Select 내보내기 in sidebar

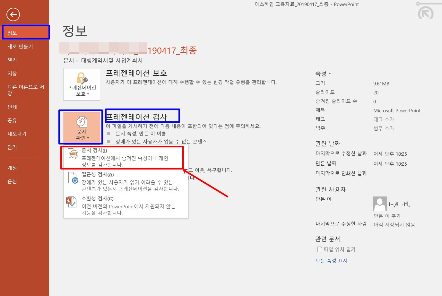coord(24,134)
